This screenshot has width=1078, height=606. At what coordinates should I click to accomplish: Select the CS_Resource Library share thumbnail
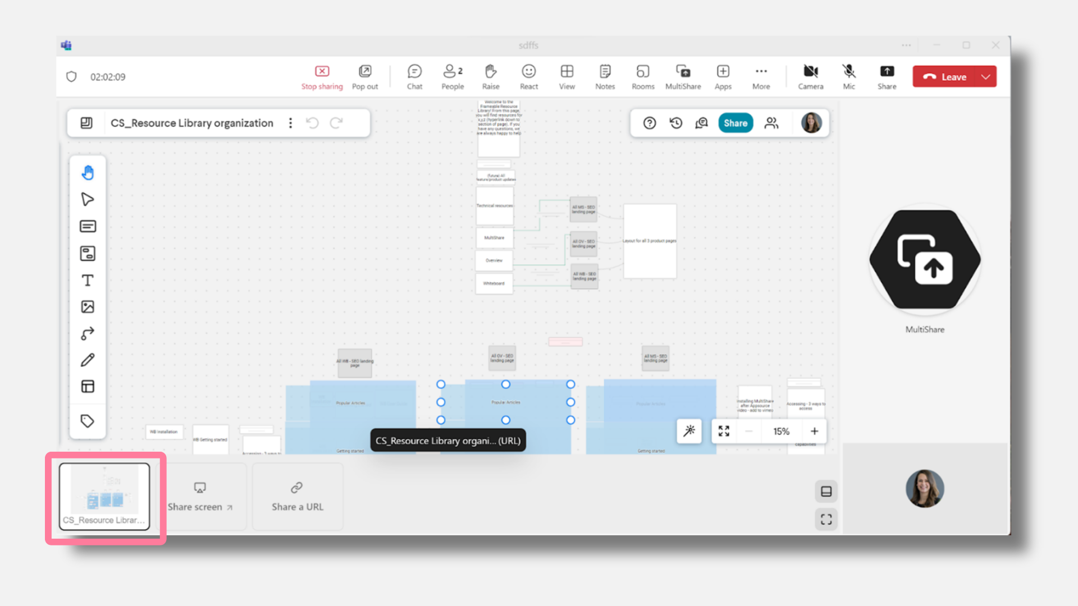(x=104, y=497)
